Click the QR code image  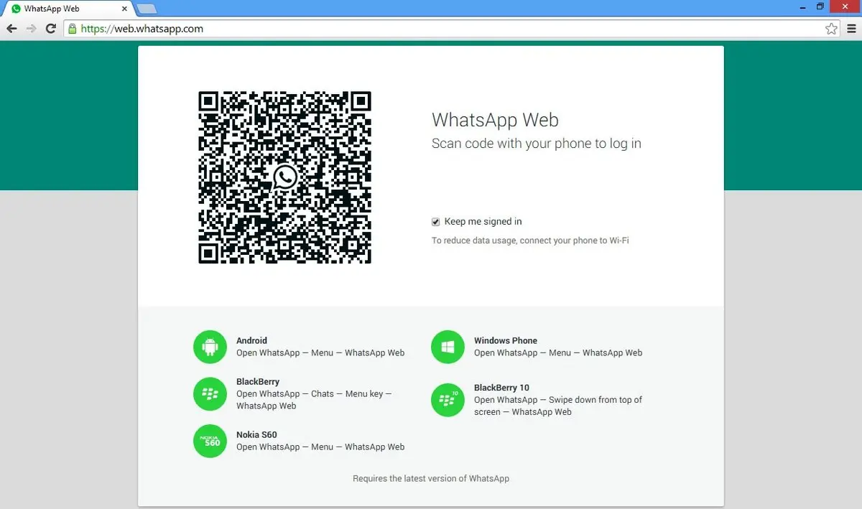pyautogui.click(x=237, y=215)
